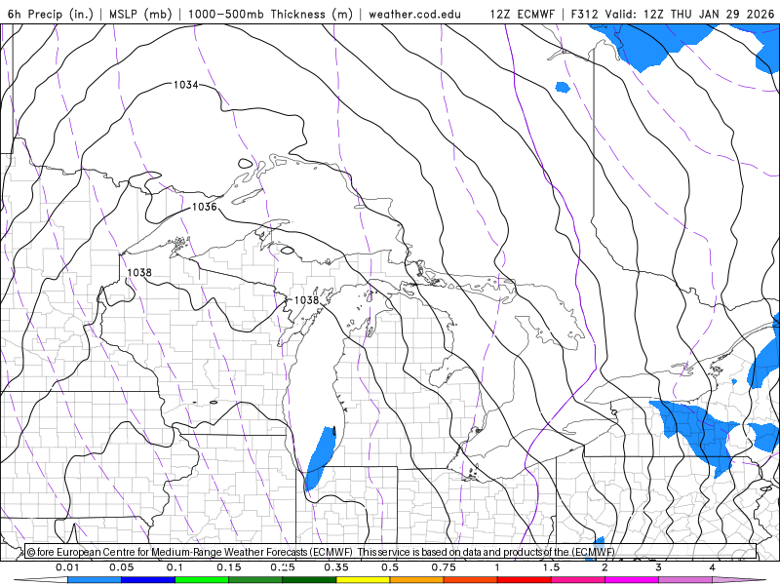Click the 0.35 legend value
The width and height of the screenshot is (780, 585).
coord(336,567)
